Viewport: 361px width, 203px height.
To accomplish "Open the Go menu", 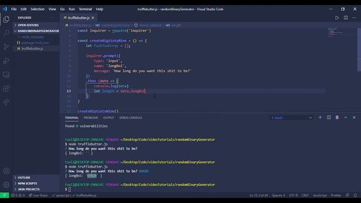I will (63, 9).
